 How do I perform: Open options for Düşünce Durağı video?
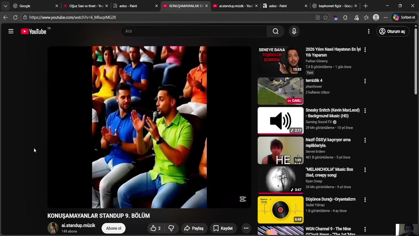(365, 200)
